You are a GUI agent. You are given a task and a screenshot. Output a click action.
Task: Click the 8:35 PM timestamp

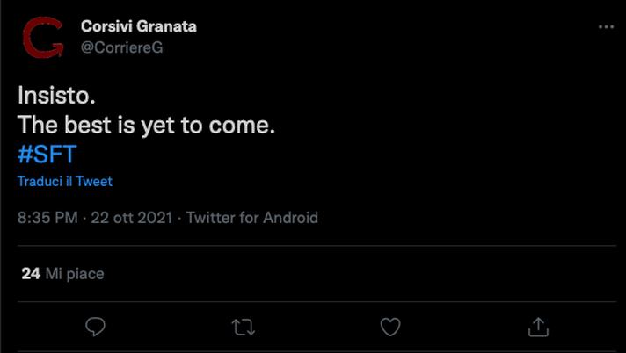pyautogui.click(x=48, y=218)
